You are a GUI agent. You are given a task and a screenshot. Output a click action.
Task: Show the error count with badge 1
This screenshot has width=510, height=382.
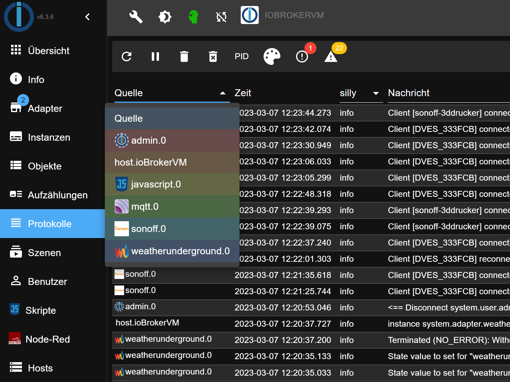pyautogui.click(x=302, y=57)
